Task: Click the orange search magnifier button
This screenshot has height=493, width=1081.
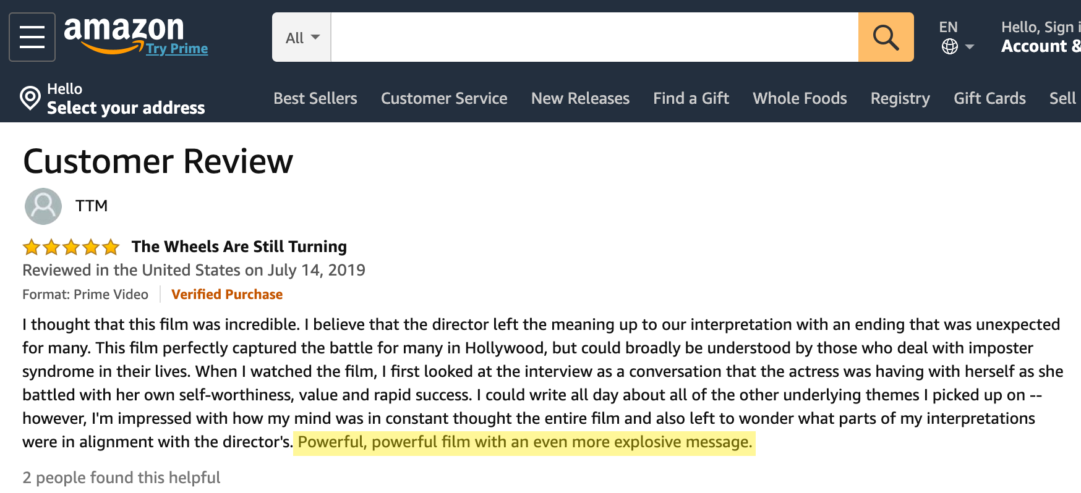Action: pos(886,37)
